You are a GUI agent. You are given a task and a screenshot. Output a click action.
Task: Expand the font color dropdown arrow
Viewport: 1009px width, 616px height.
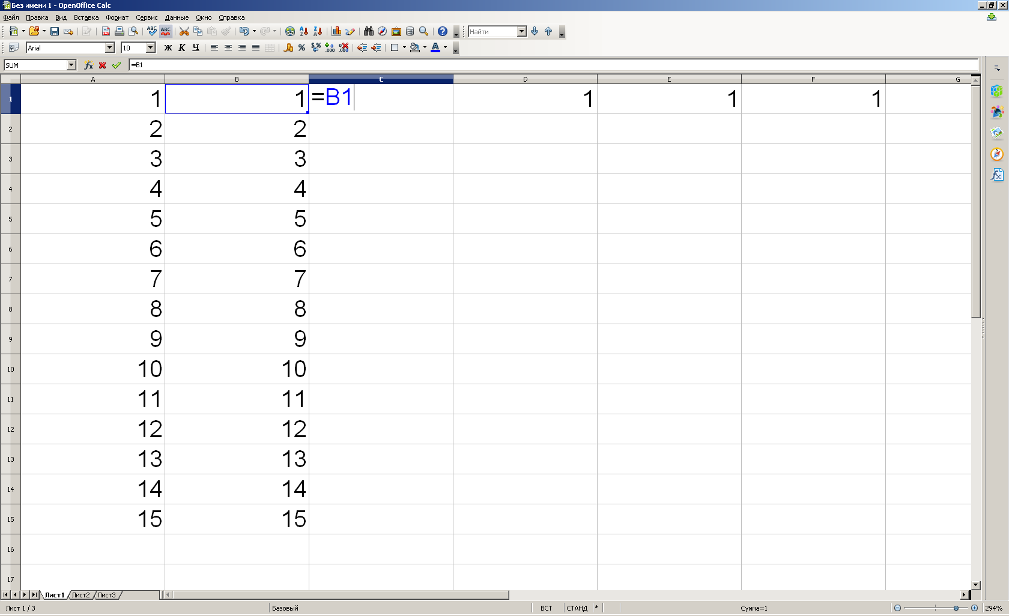[x=445, y=48]
